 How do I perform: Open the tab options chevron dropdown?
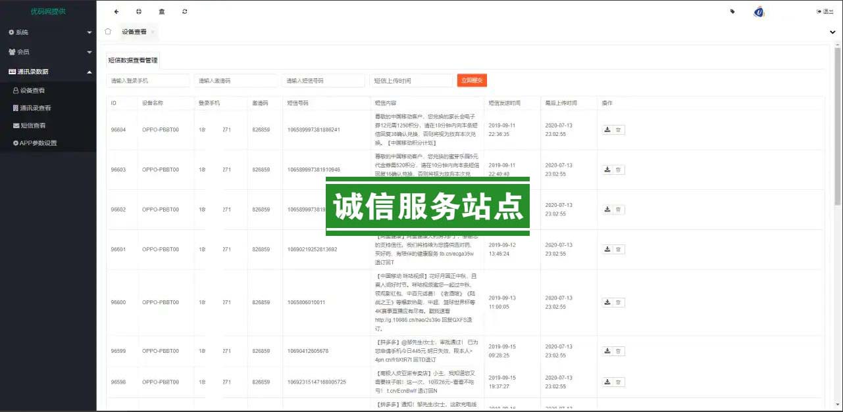pyautogui.click(x=832, y=32)
